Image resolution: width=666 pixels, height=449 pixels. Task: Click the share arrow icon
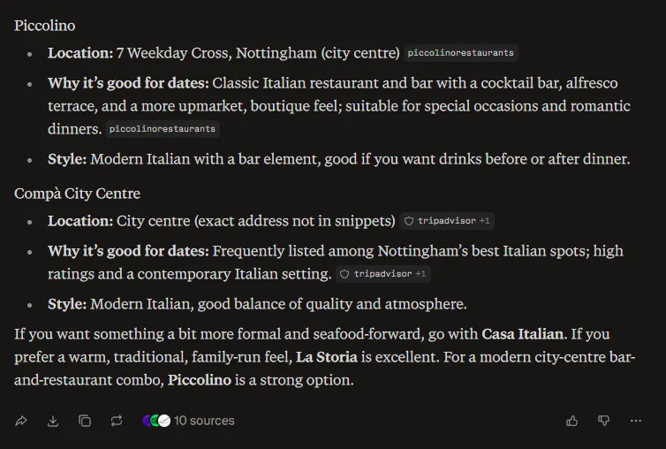click(21, 421)
